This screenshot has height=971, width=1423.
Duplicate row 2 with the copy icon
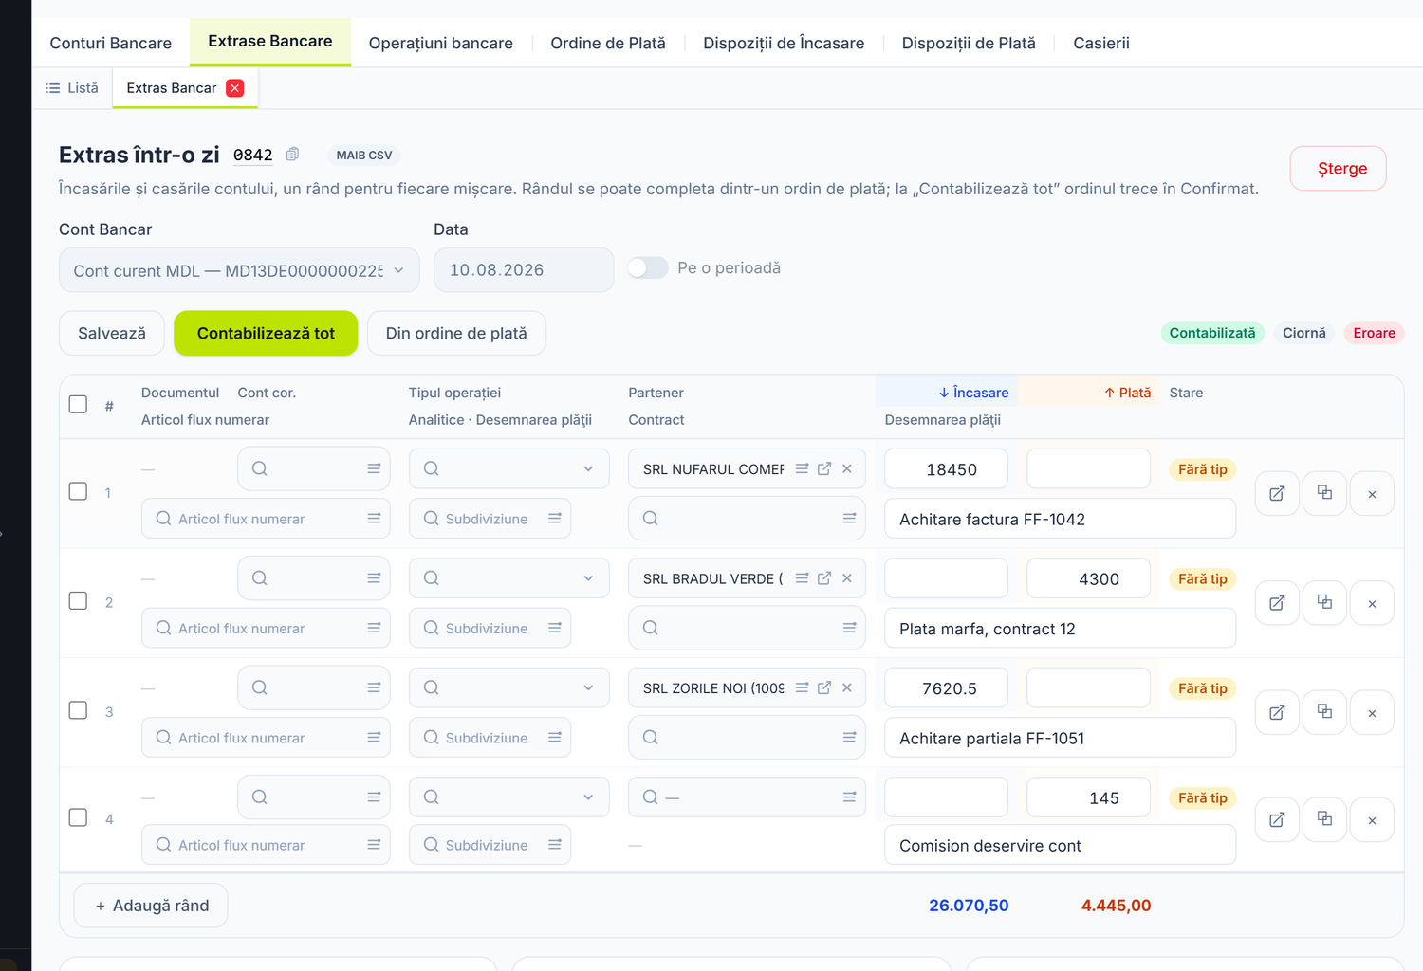(x=1324, y=603)
